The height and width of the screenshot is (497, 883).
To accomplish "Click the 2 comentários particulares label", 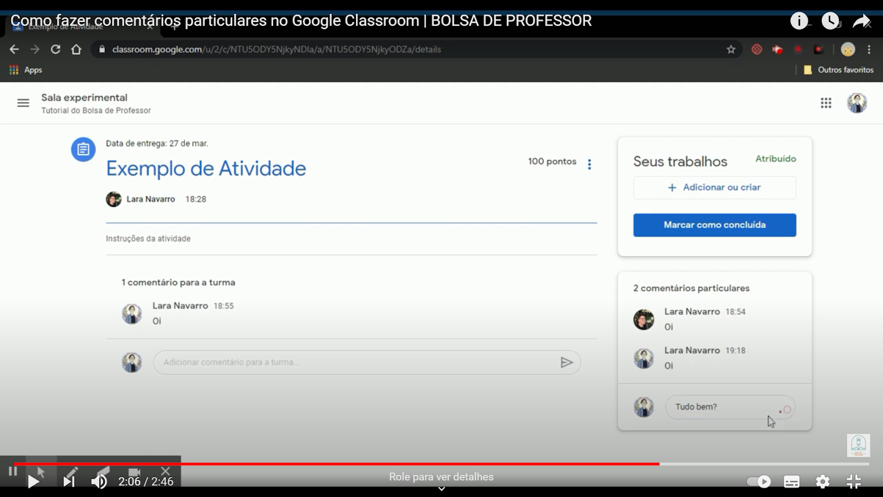I will pyautogui.click(x=691, y=288).
